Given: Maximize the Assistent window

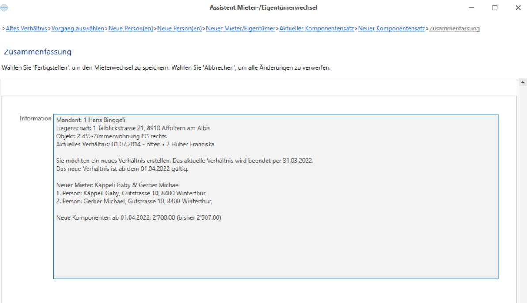Looking at the screenshot, I should tap(495, 7).
